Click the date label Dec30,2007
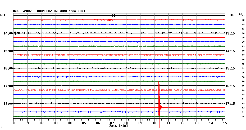Screen dimensions: 246x130 point(22,11)
